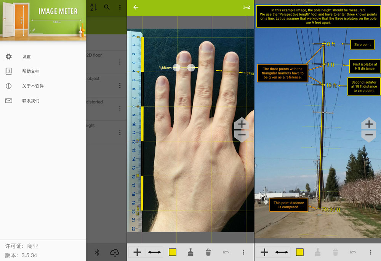Select the Zero point annotation box
Viewport: 381px width, 261px height.
click(362, 44)
